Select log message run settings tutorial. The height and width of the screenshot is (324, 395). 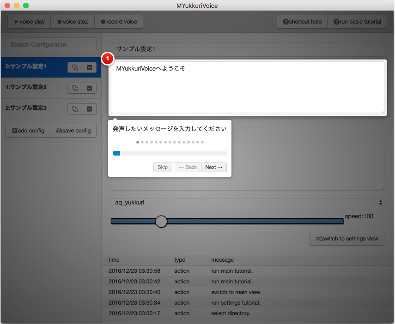click(x=236, y=303)
